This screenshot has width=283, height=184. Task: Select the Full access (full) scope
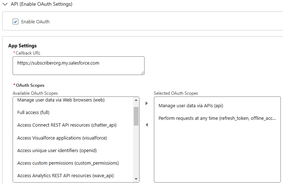(x=33, y=113)
